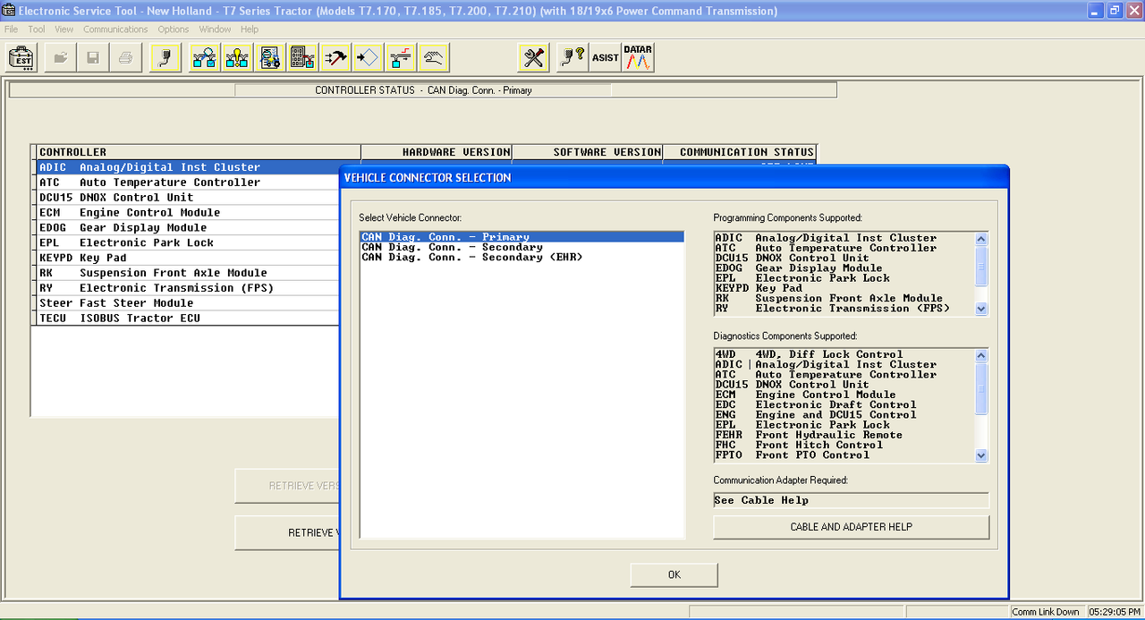Select CAN Diag. Conn. - Secondary

pos(522,247)
